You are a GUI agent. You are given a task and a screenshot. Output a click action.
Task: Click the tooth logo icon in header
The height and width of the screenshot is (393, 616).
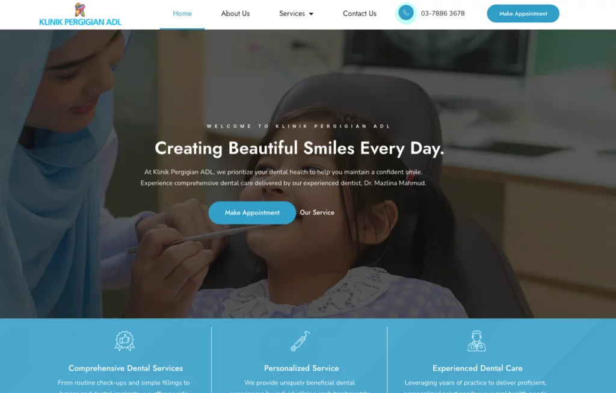[80, 10]
